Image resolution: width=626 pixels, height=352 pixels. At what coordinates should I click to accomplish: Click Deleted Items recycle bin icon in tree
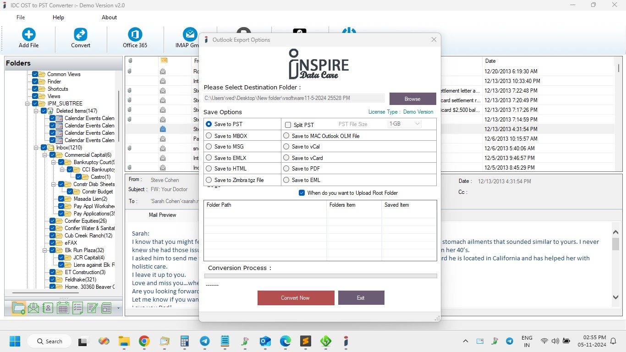coord(51,111)
